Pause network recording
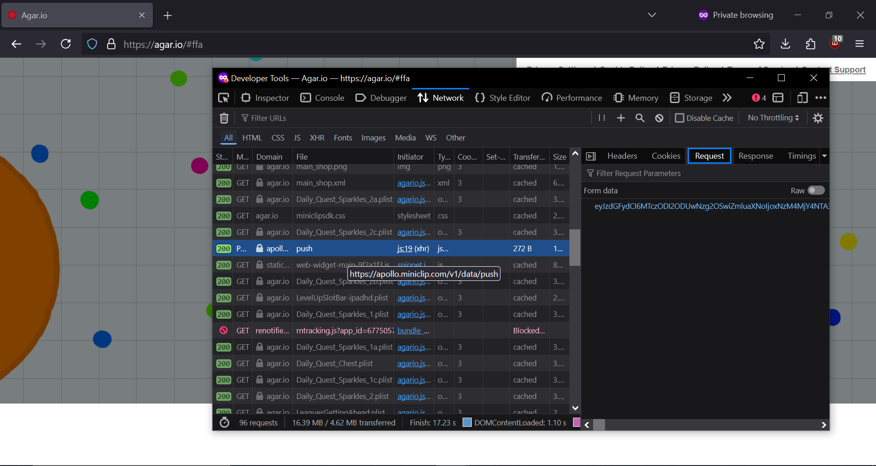 [x=602, y=118]
